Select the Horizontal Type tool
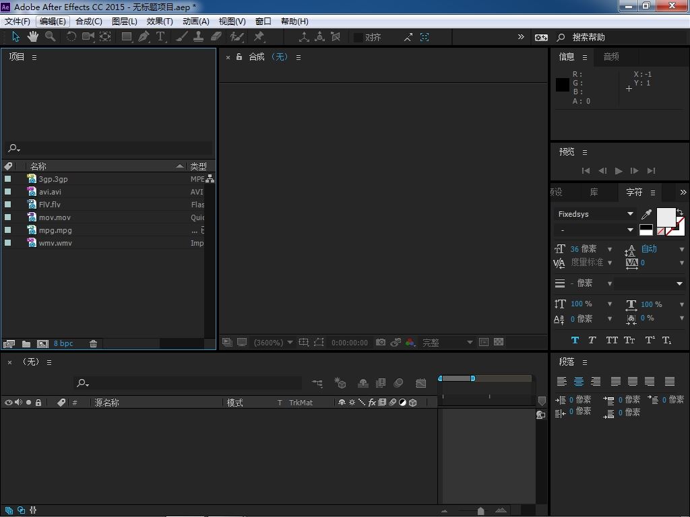This screenshot has width=690, height=517. coord(160,37)
